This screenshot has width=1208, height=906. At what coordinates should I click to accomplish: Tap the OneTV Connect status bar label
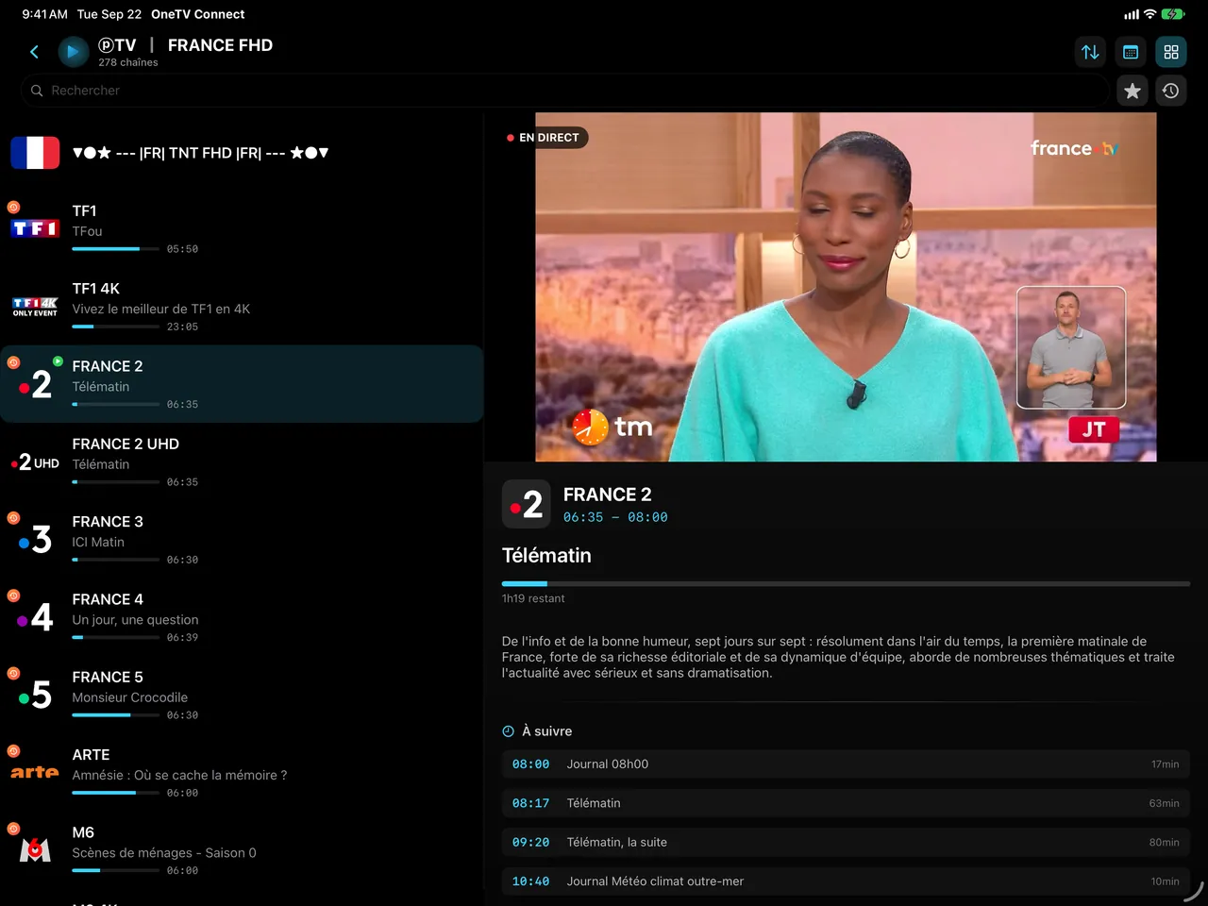pyautogui.click(x=198, y=14)
